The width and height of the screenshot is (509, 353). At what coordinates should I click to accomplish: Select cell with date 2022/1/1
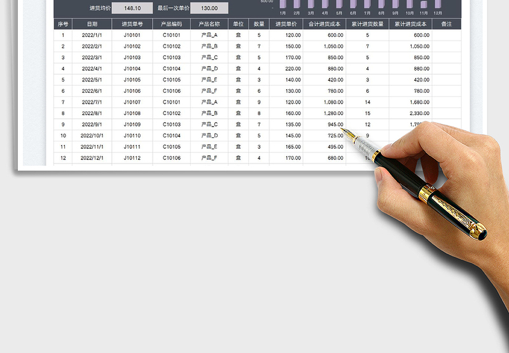(x=92, y=36)
